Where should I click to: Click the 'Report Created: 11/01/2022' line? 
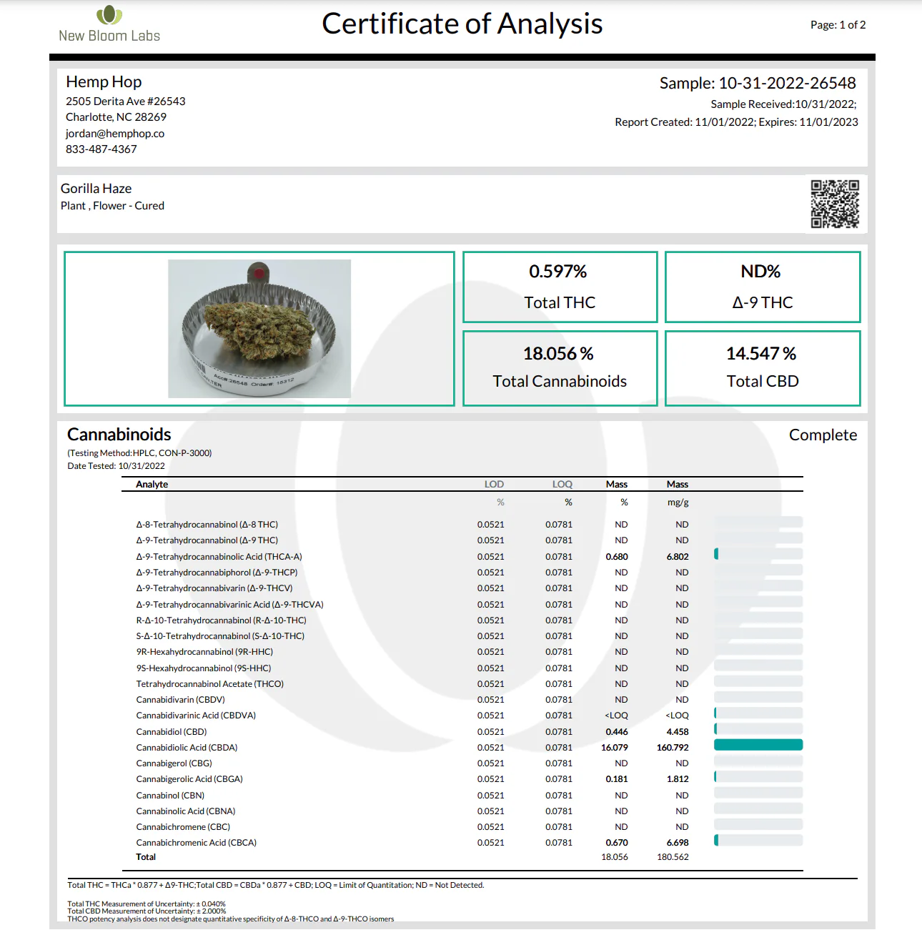click(x=736, y=122)
